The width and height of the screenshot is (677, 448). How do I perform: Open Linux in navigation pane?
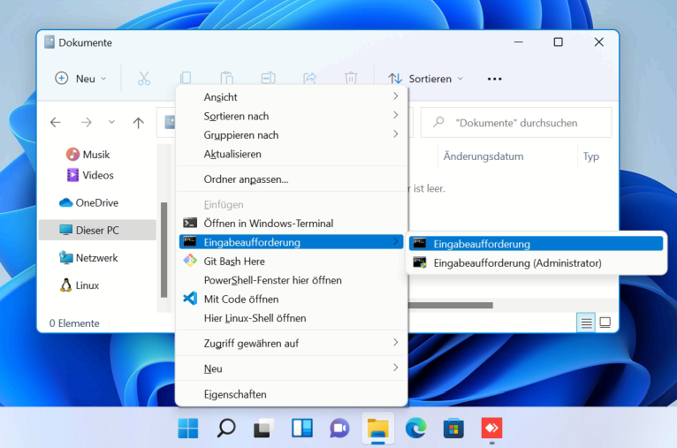[x=80, y=285]
